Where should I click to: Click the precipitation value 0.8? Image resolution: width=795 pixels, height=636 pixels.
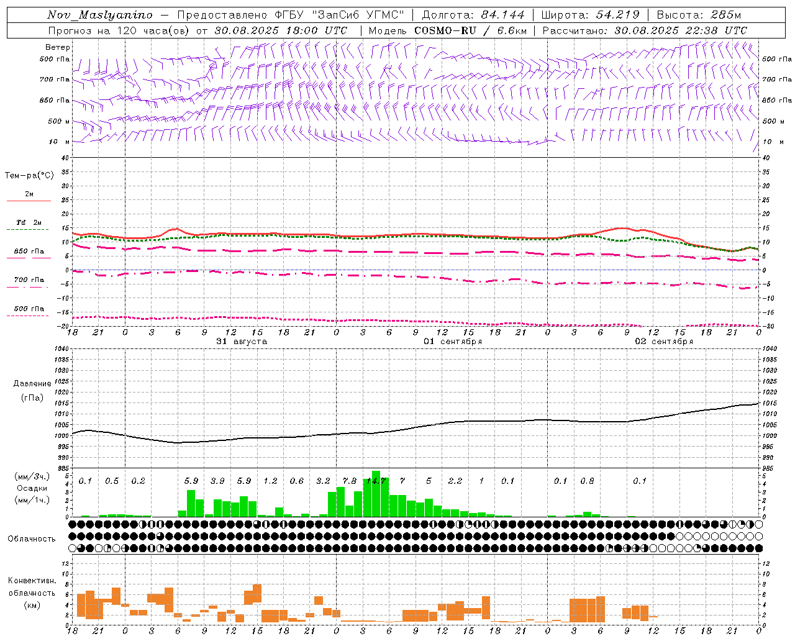click(587, 481)
